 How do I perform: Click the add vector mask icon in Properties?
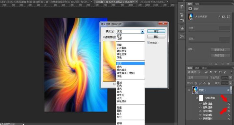click(x=228, y=17)
